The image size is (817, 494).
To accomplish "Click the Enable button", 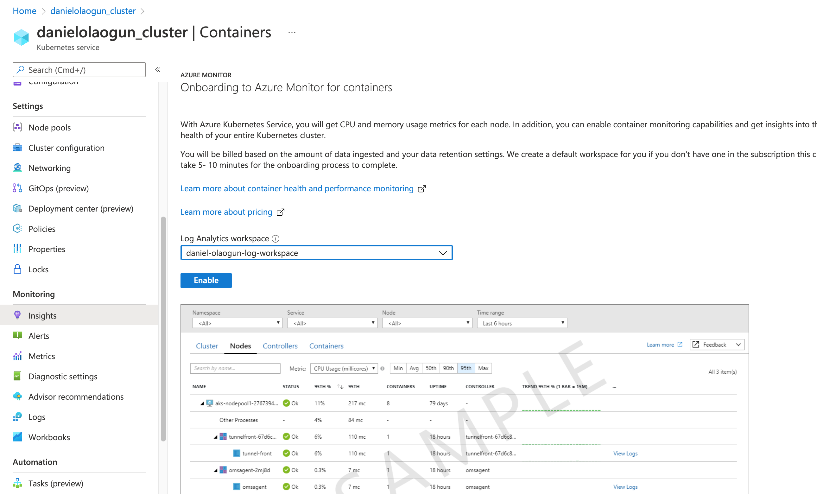I will click(x=206, y=280).
